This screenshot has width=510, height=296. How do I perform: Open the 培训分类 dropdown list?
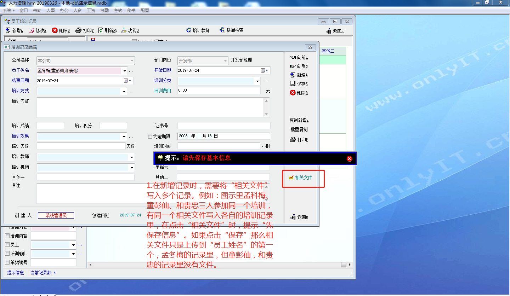click(x=258, y=81)
